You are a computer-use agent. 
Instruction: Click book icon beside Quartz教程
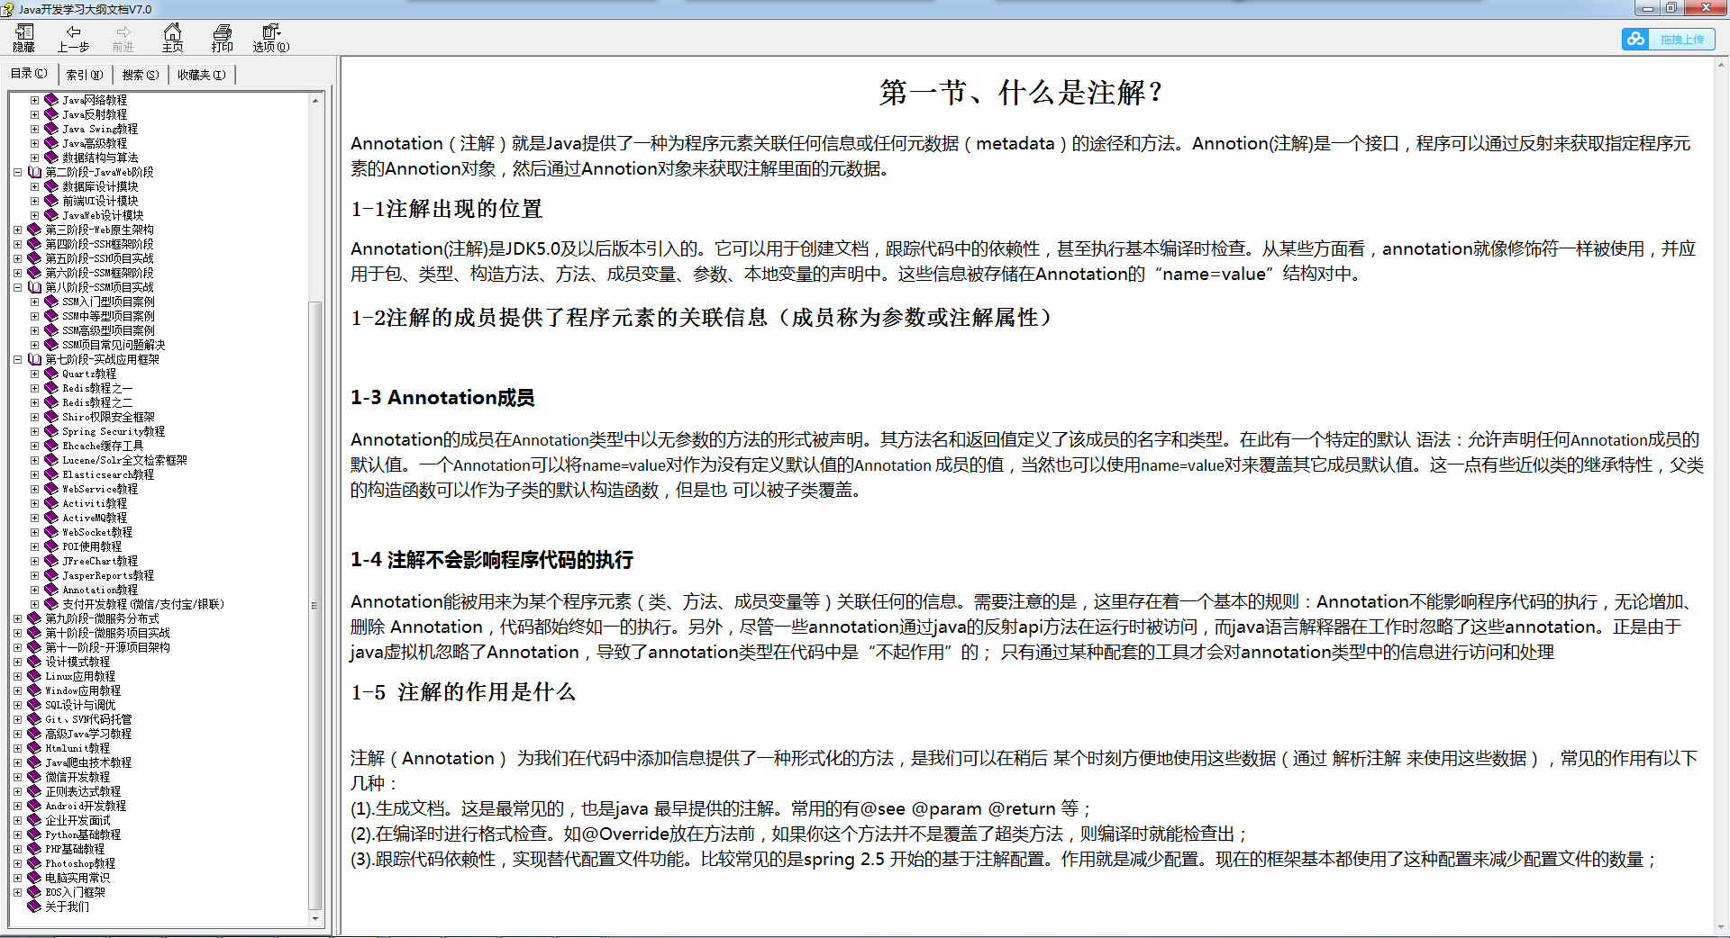coord(51,374)
